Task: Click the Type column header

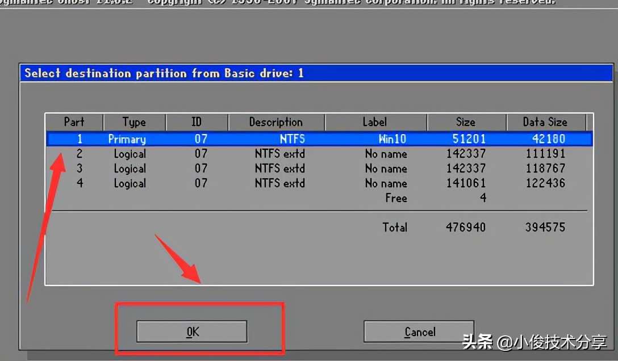Action: click(134, 121)
